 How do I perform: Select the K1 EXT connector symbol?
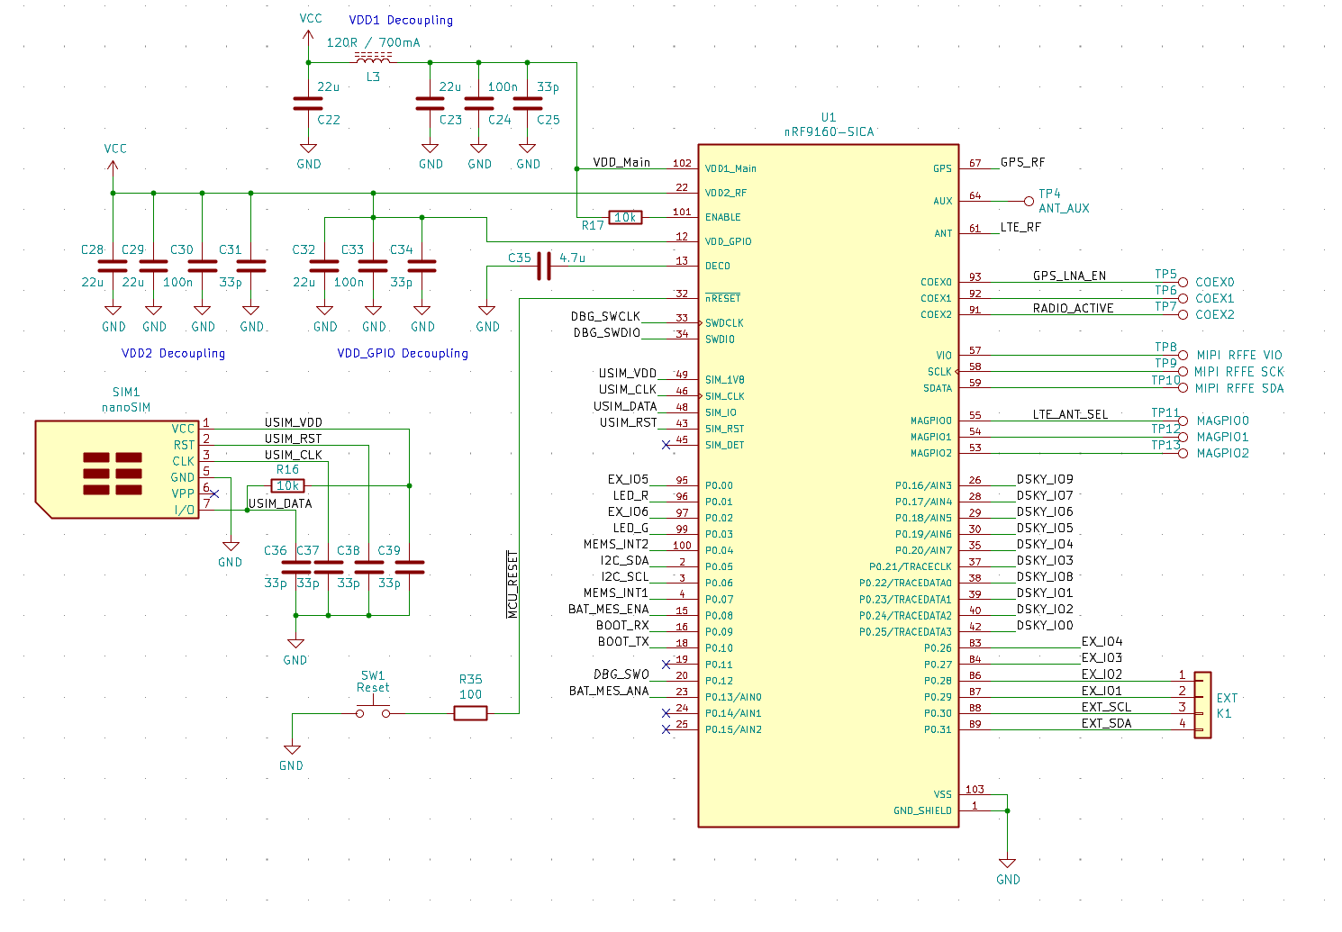tap(1202, 705)
